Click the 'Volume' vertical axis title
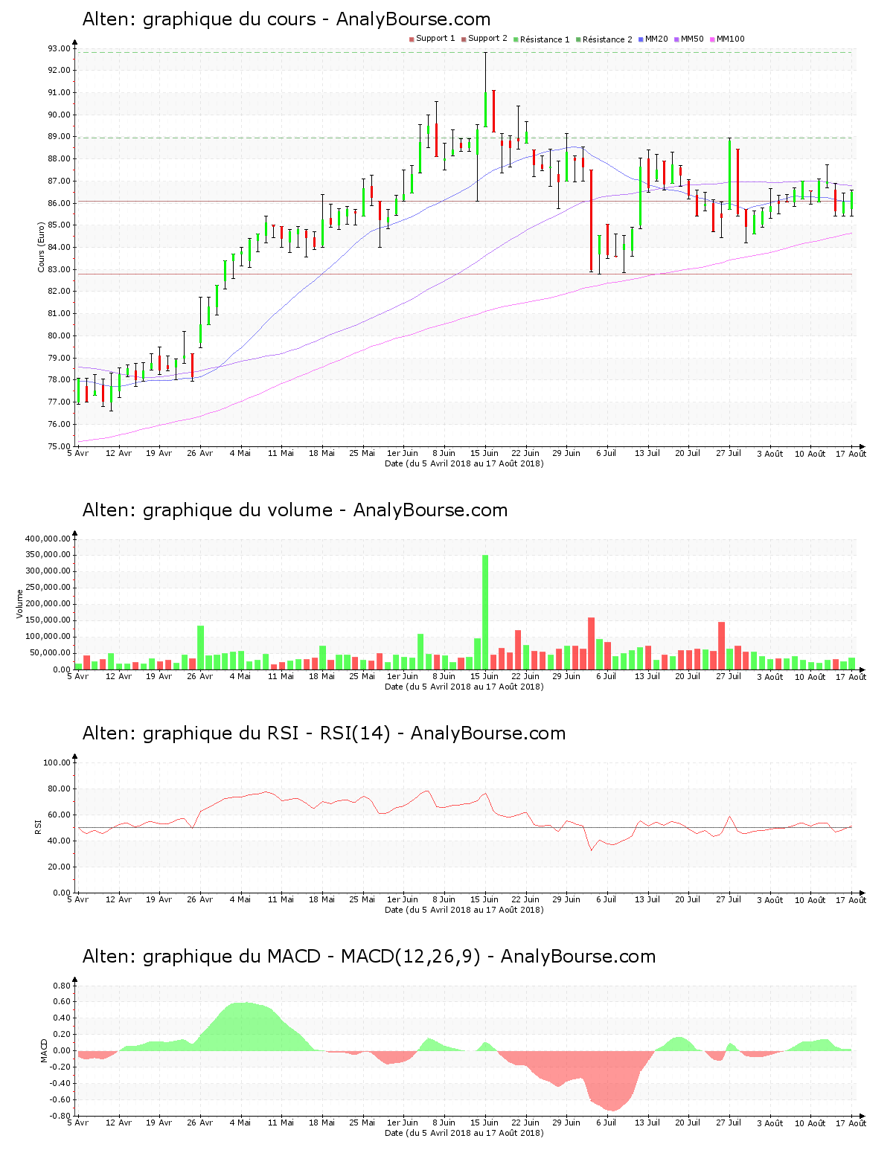893x1153 pixels. click(x=20, y=603)
